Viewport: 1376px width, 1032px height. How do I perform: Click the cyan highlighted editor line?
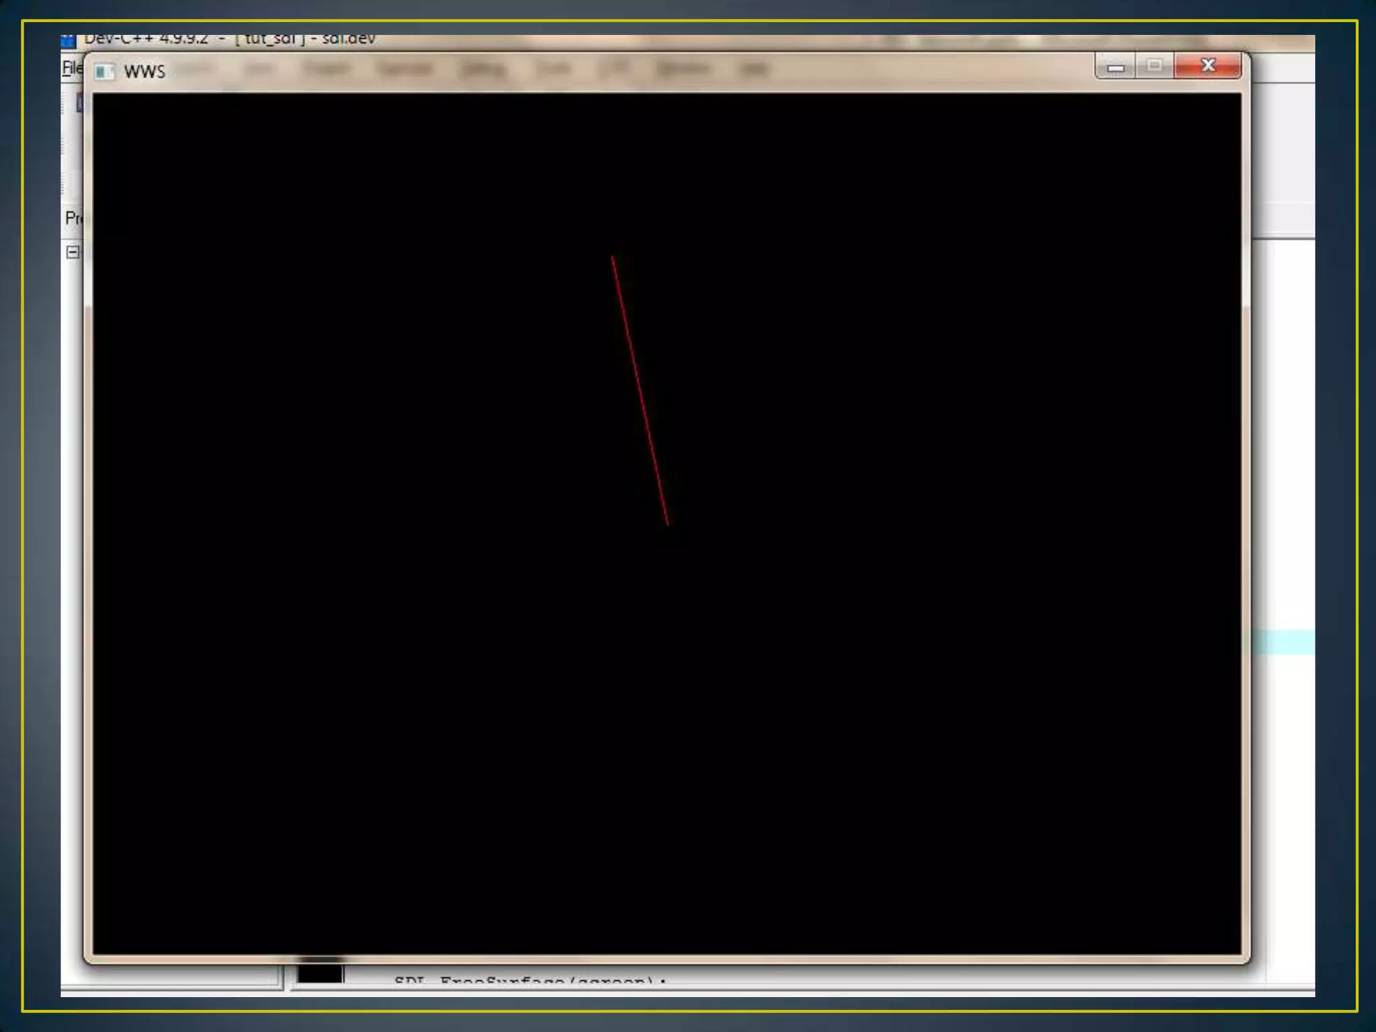1283,642
